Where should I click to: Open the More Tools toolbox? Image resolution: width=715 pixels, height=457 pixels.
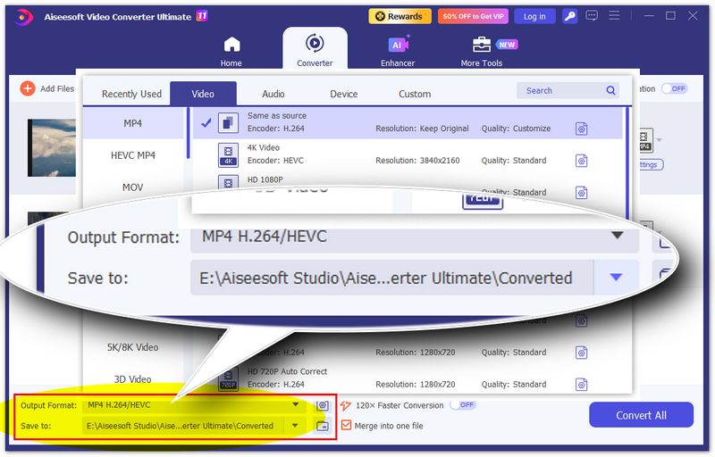482,46
